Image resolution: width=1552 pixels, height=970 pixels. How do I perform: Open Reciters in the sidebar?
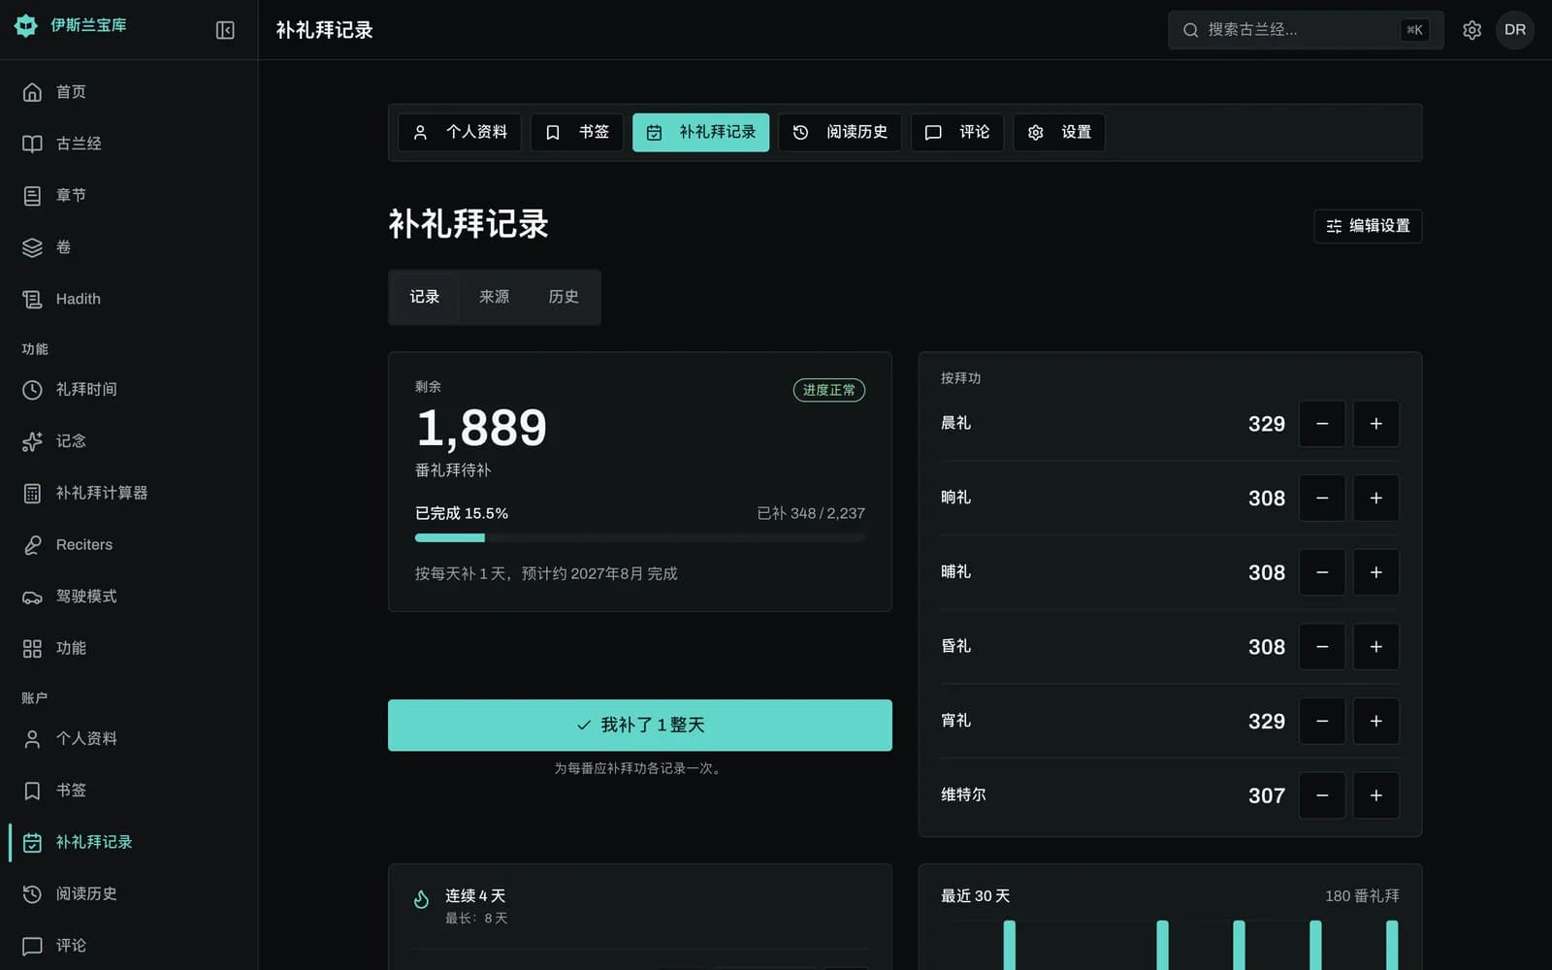(x=129, y=544)
